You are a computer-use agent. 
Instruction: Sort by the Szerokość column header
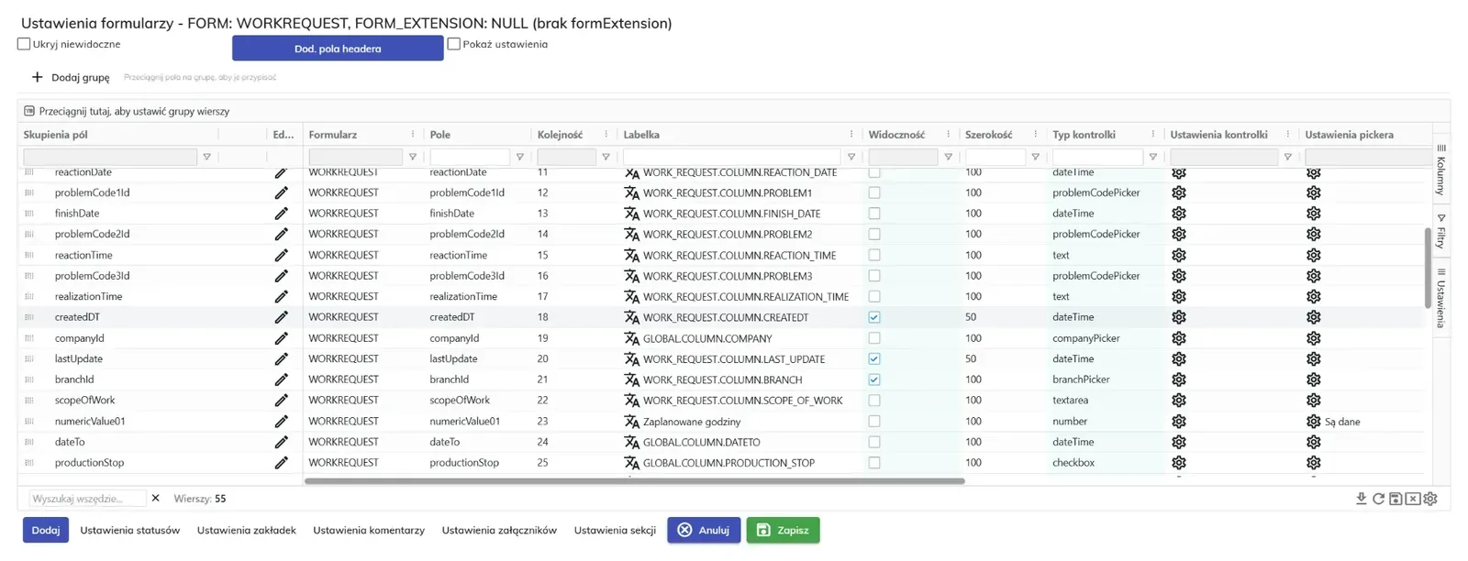point(988,134)
